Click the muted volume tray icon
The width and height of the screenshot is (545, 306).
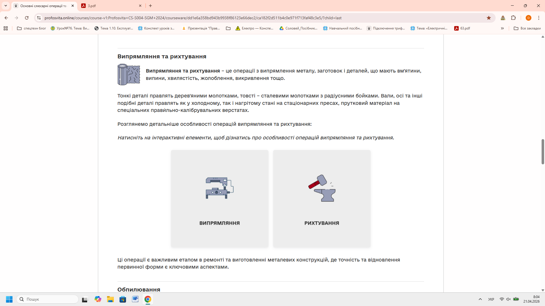508,299
